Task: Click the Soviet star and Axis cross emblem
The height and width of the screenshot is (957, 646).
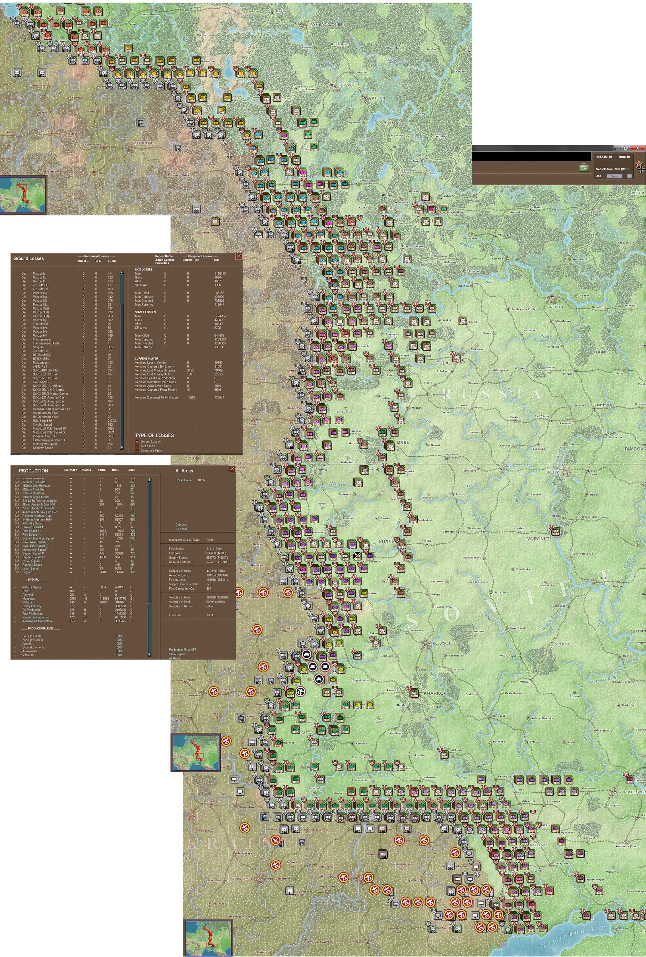Action: [640, 167]
